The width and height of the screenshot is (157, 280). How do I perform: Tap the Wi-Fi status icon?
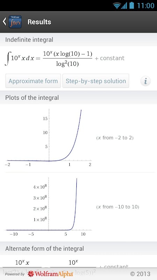pos(117,6)
